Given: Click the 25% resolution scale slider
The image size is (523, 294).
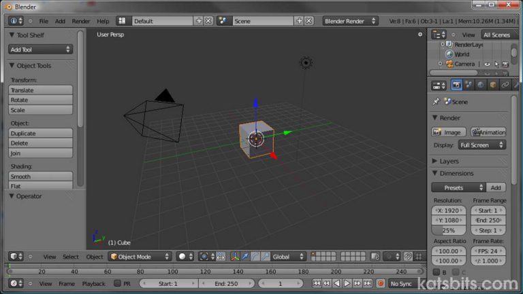Looking at the screenshot, I should 449,230.
